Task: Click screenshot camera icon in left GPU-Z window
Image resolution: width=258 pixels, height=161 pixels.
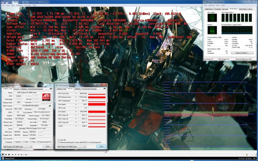Action: tap(51, 89)
